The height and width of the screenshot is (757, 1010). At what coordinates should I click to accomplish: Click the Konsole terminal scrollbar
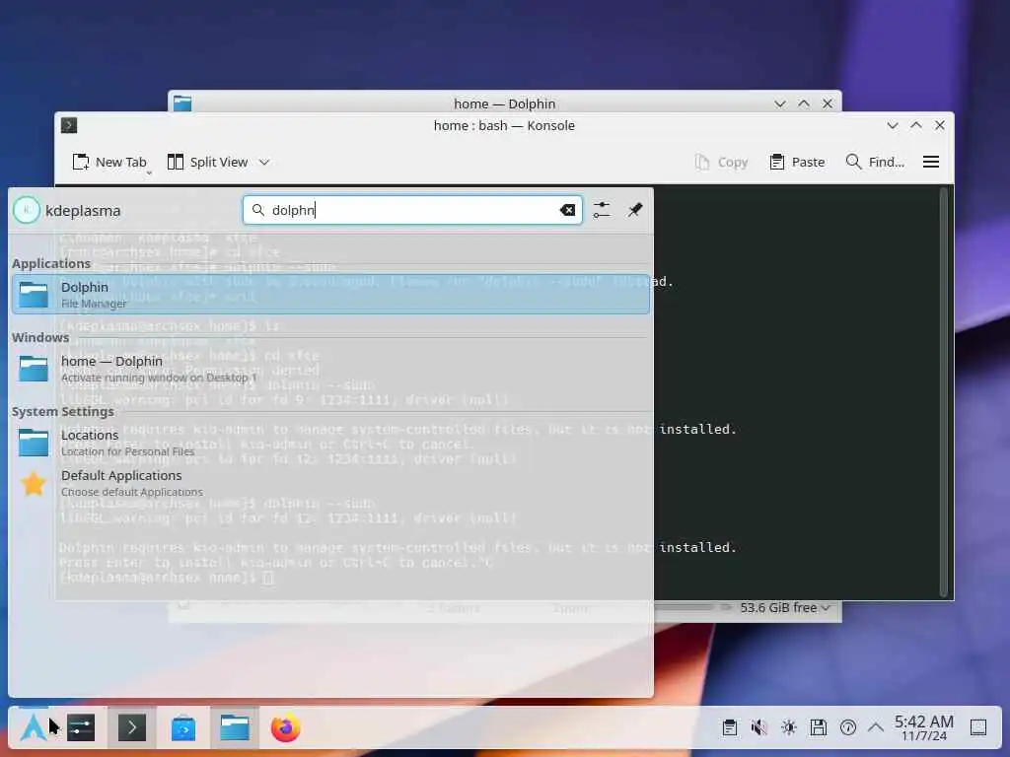coord(944,391)
